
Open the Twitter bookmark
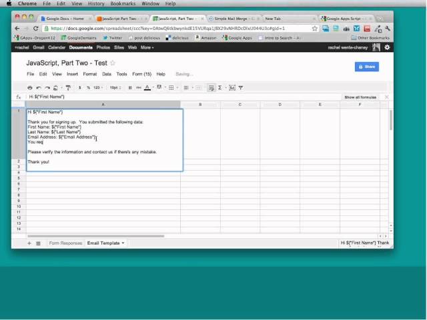click(x=113, y=38)
